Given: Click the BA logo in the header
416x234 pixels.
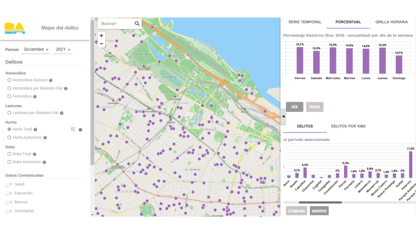Looking at the screenshot, I should (15, 28).
